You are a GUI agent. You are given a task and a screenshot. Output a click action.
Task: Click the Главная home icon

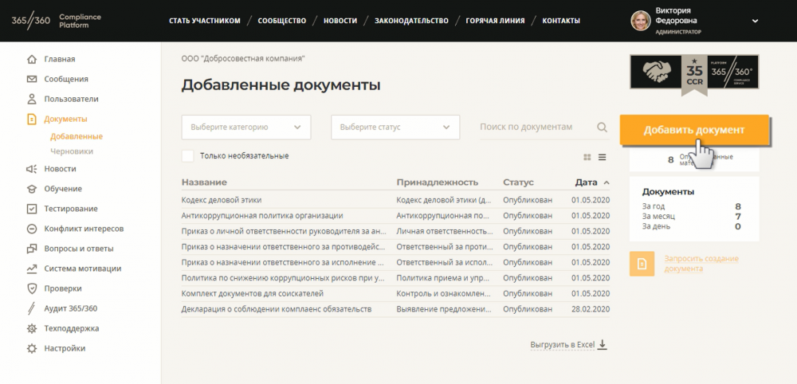pyautogui.click(x=32, y=60)
